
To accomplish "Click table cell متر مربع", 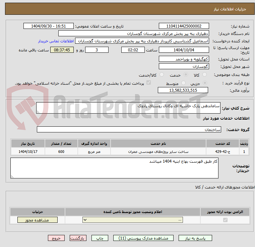I will click(94, 152).
